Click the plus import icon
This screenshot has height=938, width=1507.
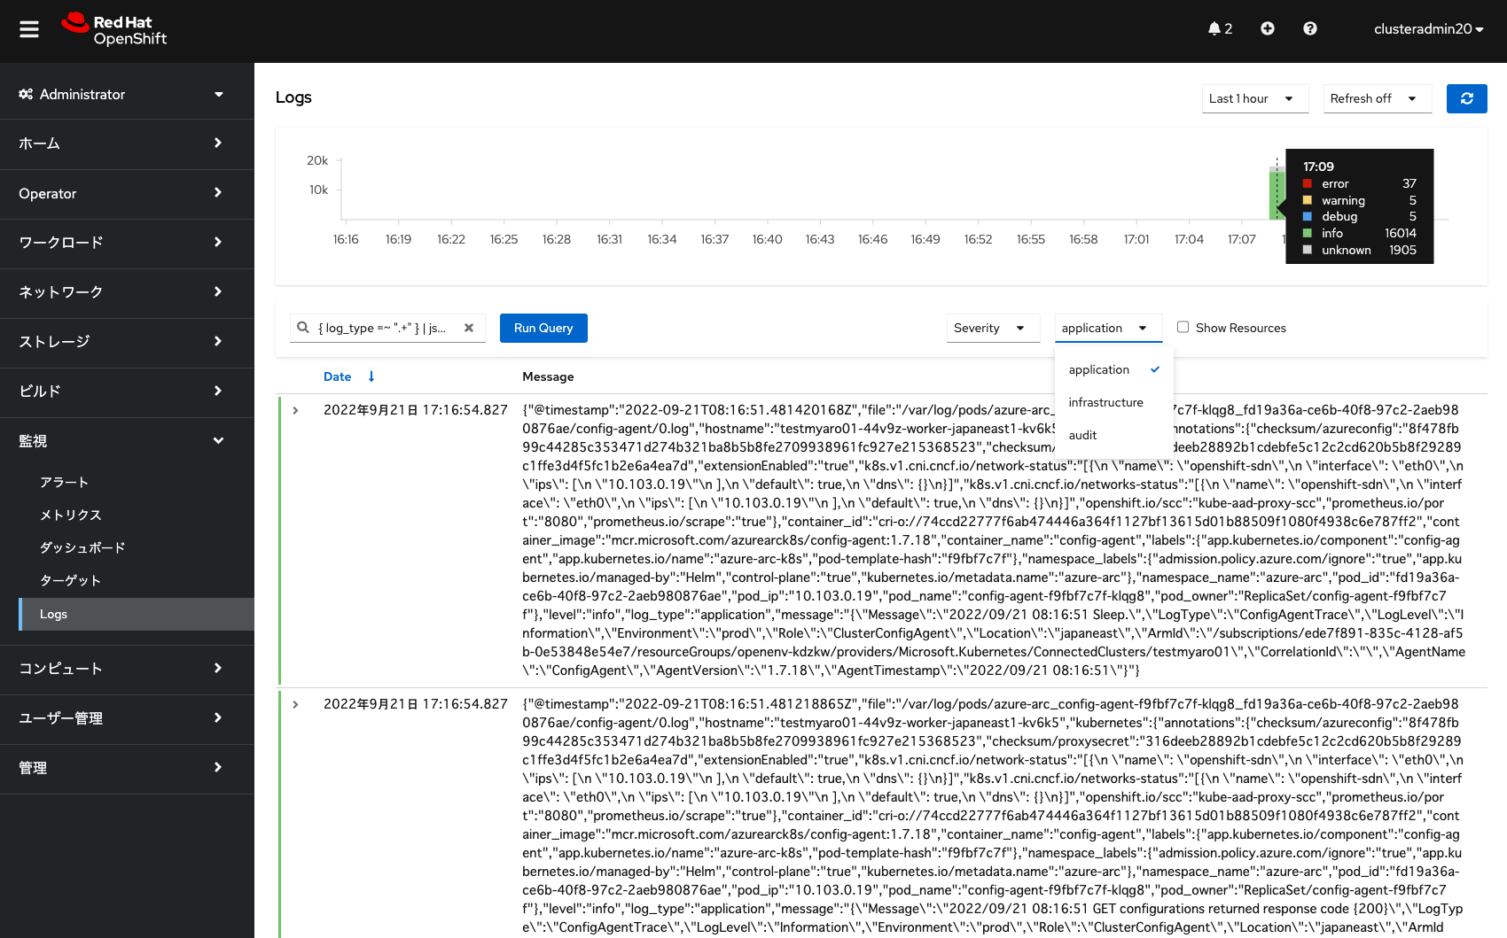(1268, 28)
